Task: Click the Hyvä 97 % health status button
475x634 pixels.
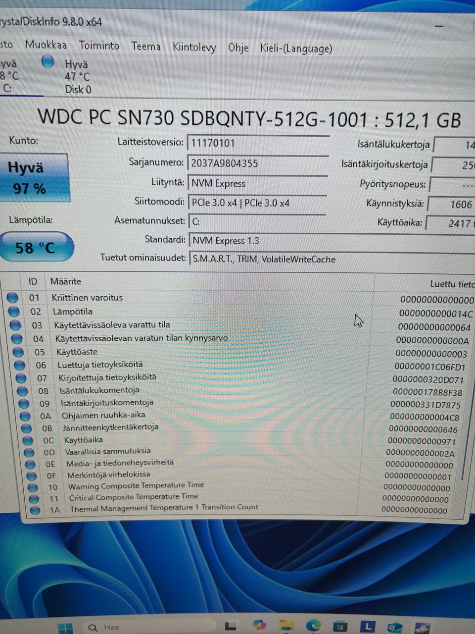Action: pos(34,177)
